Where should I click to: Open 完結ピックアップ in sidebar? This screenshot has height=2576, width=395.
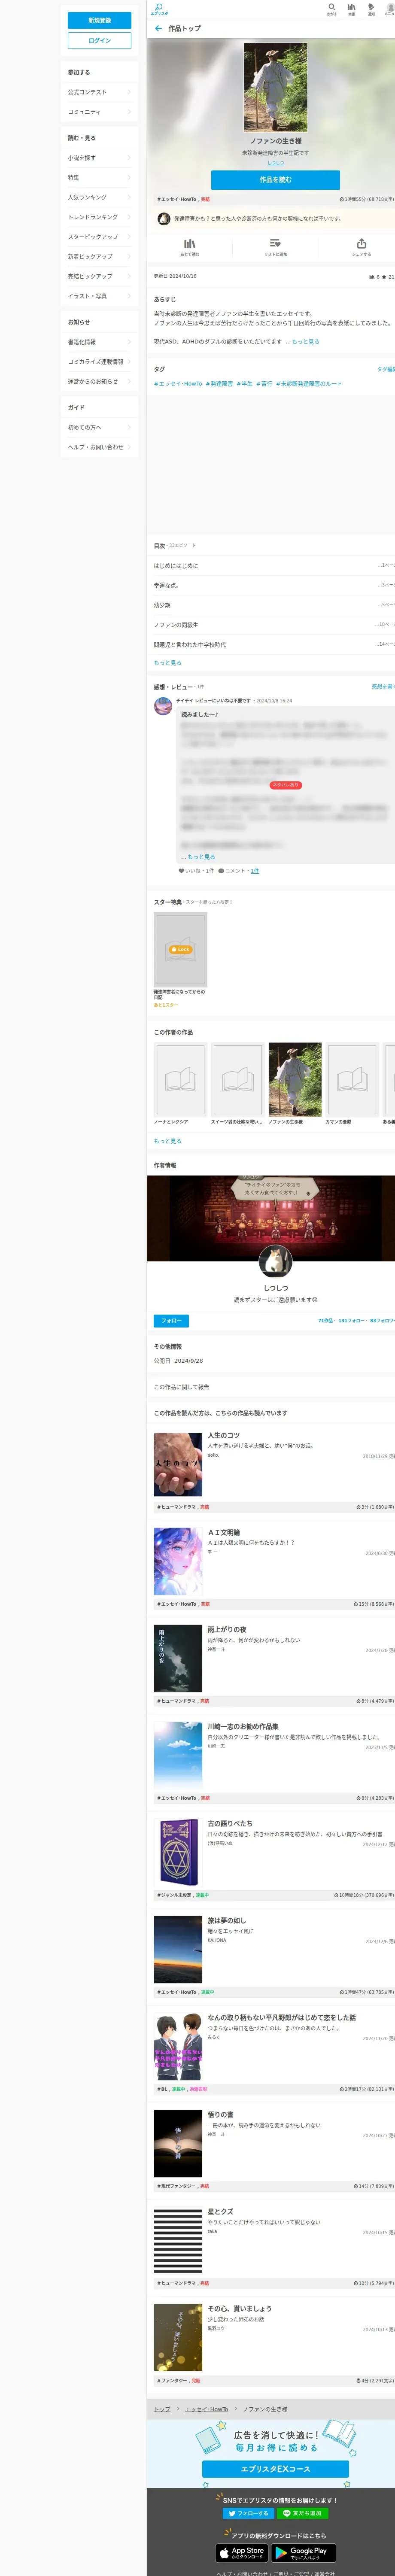pyautogui.click(x=99, y=276)
